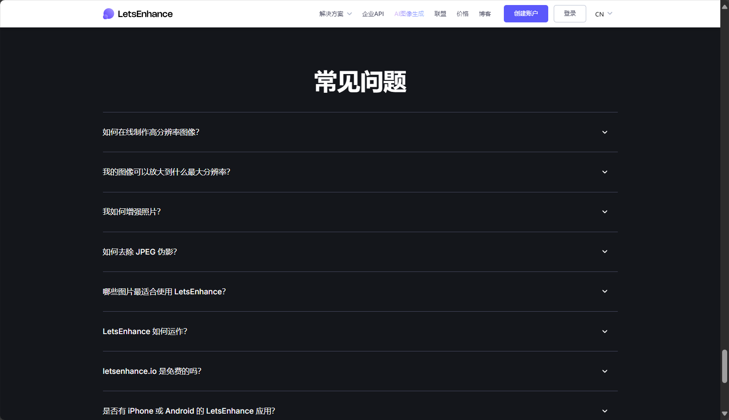Click the LetsEnhance wordmark text
The width and height of the screenshot is (729, 420).
pyautogui.click(x=145, y=14)
